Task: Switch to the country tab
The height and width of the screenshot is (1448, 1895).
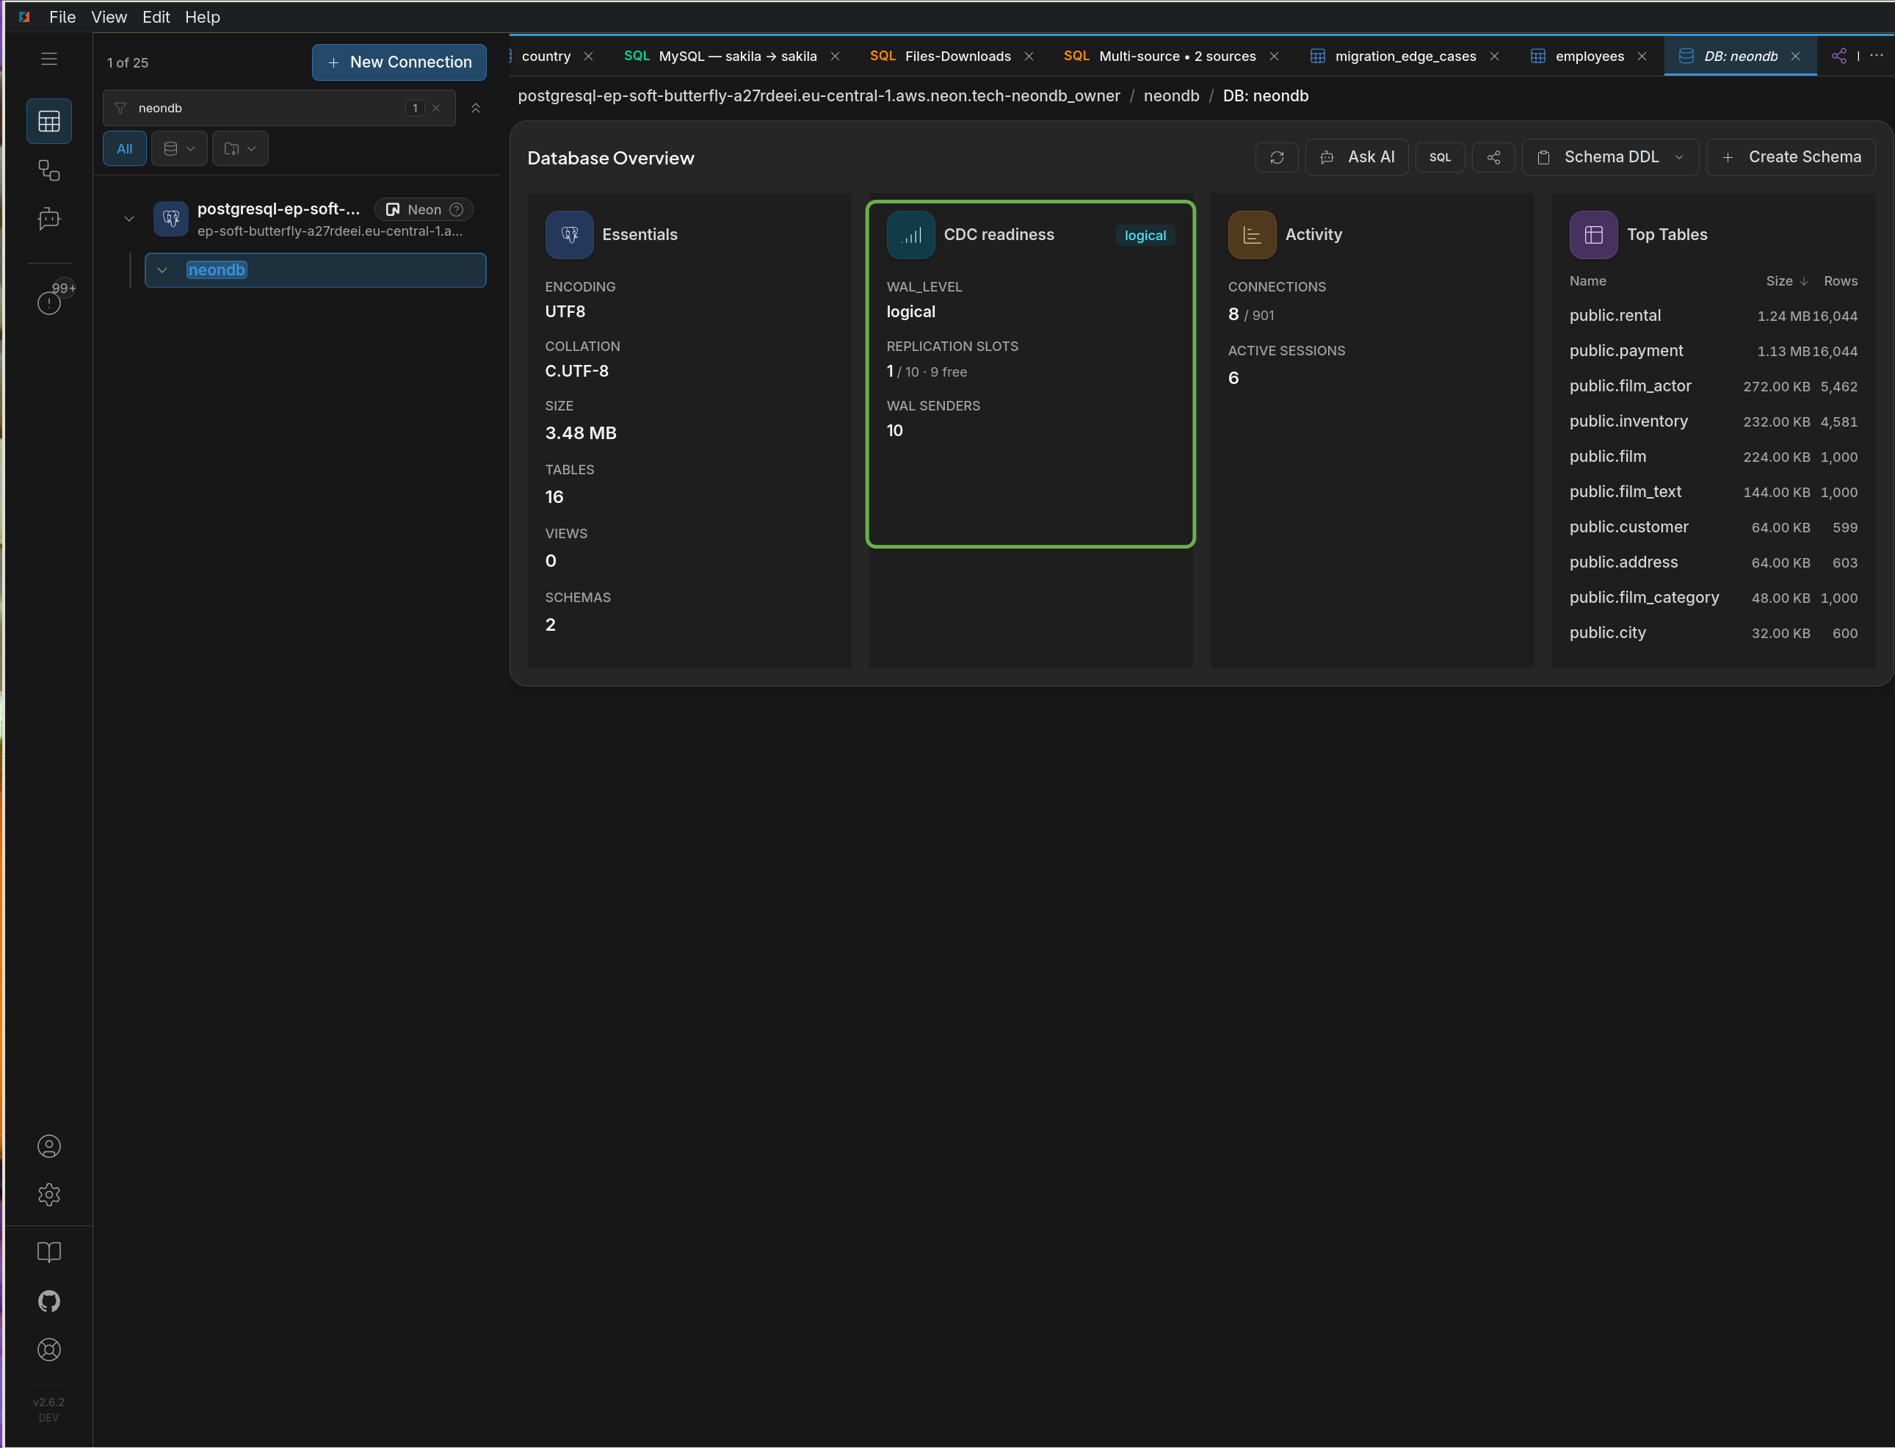Action: [x=546, y=56]
